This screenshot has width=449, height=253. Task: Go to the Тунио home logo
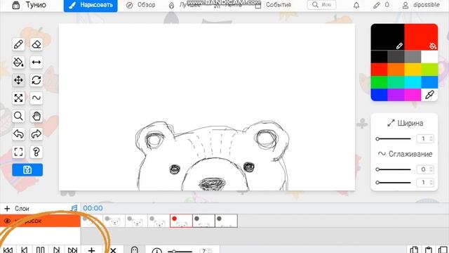click(29, 5)
